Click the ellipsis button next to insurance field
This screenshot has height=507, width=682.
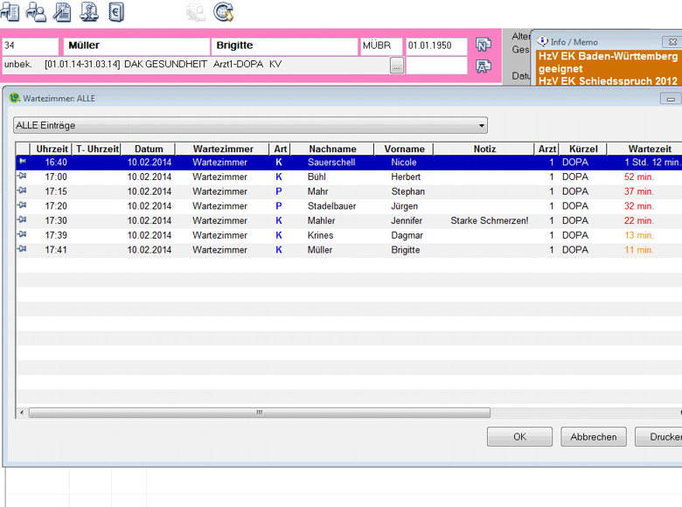point(397,66)
